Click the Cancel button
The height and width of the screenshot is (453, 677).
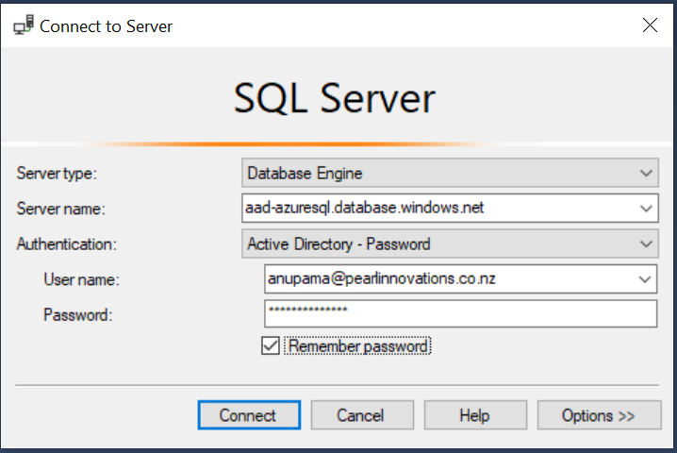pyautogui.click(x=362, y=415)
